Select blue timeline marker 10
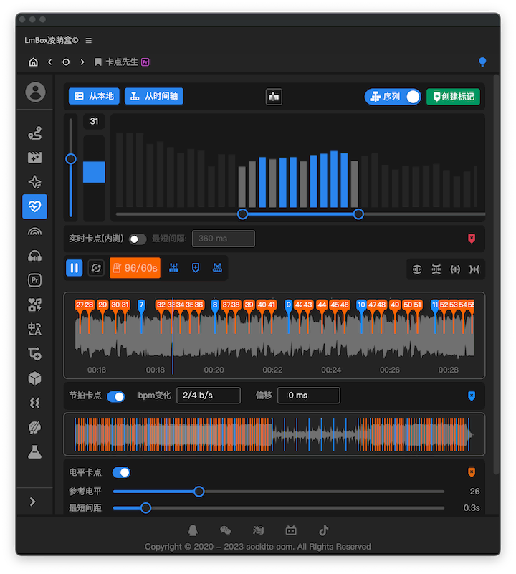This screenshot has height=574, width=516. 361,305
